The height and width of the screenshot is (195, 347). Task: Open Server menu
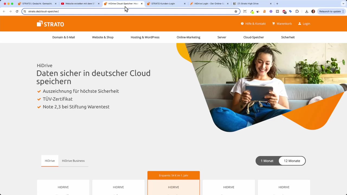click(222, 37)
